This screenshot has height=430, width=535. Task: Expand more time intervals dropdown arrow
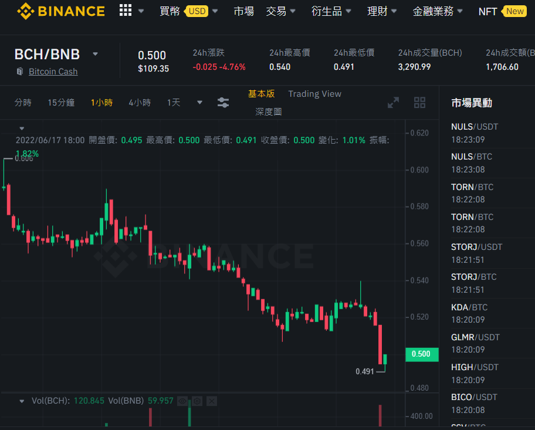200,103
